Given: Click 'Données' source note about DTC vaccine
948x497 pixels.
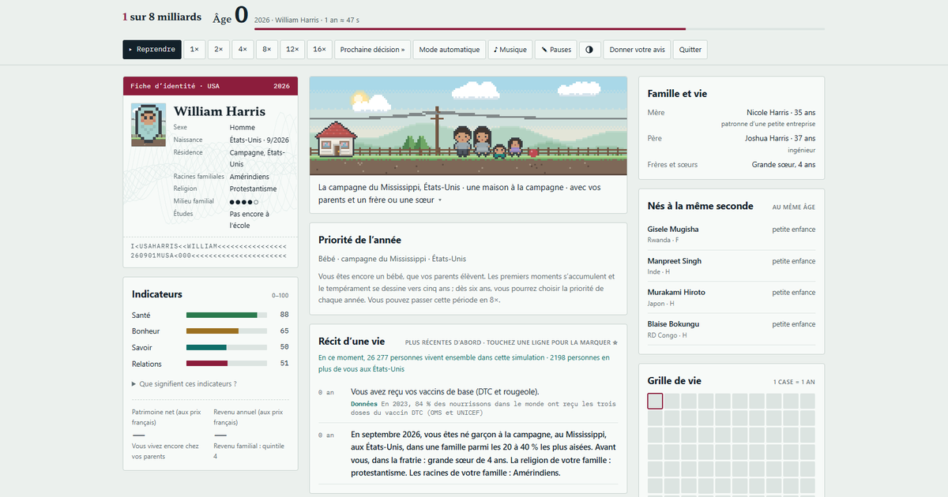Looking at the screenshot, I should click(x=483, y=408).
